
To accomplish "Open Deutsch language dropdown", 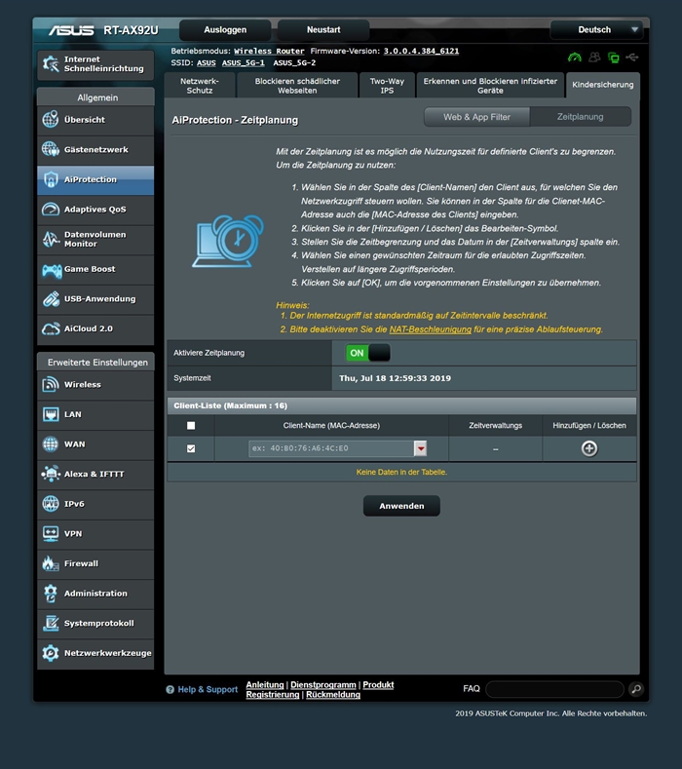I will coord(596,29).
